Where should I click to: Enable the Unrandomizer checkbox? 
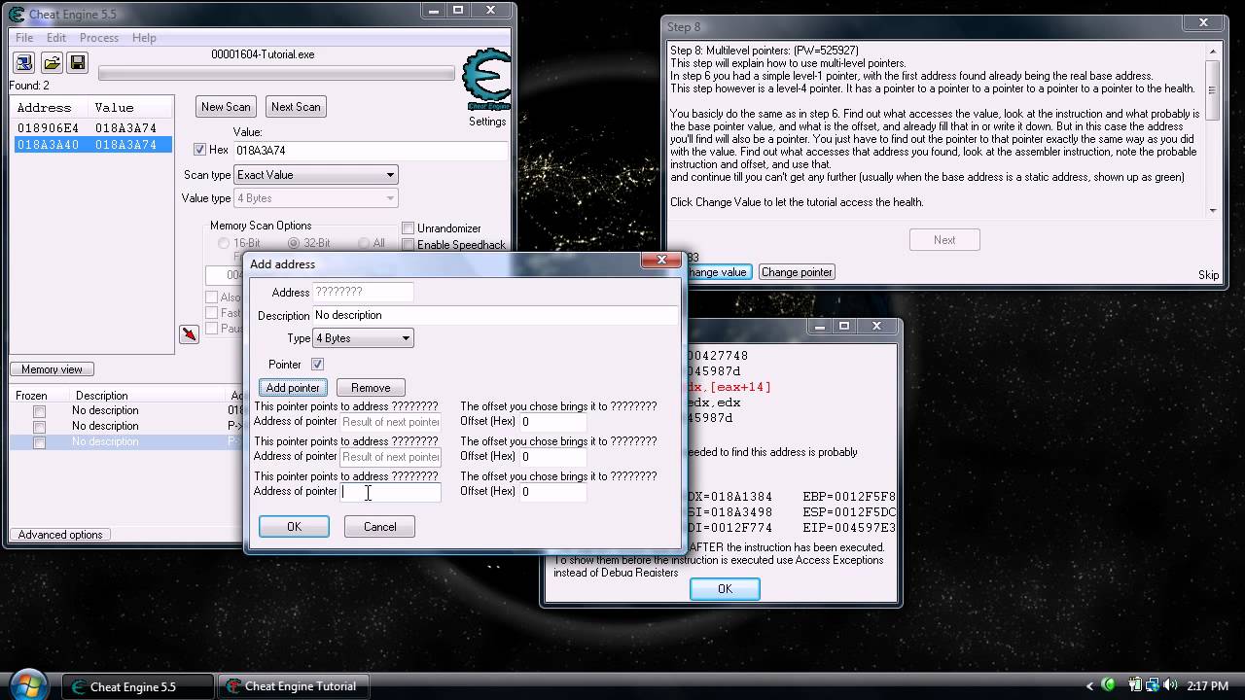[408, 228]
